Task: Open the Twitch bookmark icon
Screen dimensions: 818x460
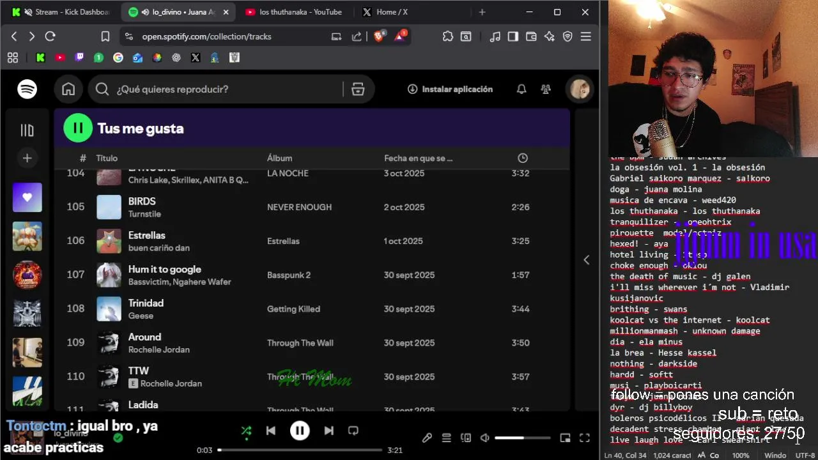Action: coord(79,57)
